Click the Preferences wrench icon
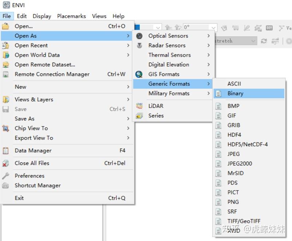Screen dimensions: 292x241 click(x=5, y=176)
